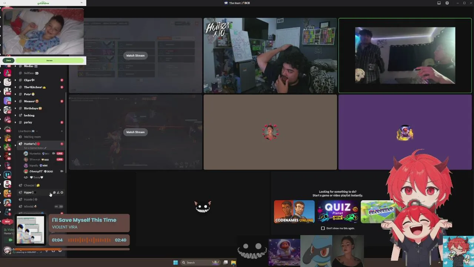Launch the Codenames Online activity
Screen dimensions: 474x267
coord(294,212)
